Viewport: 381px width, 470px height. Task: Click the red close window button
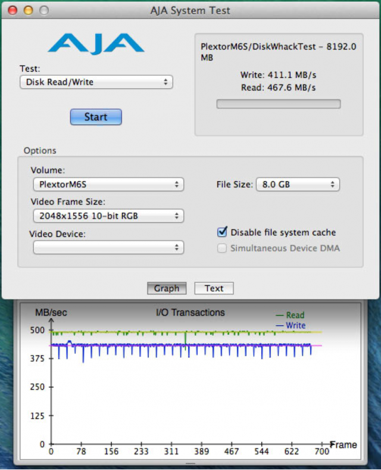pyautogui.click(x=13, y=11)
